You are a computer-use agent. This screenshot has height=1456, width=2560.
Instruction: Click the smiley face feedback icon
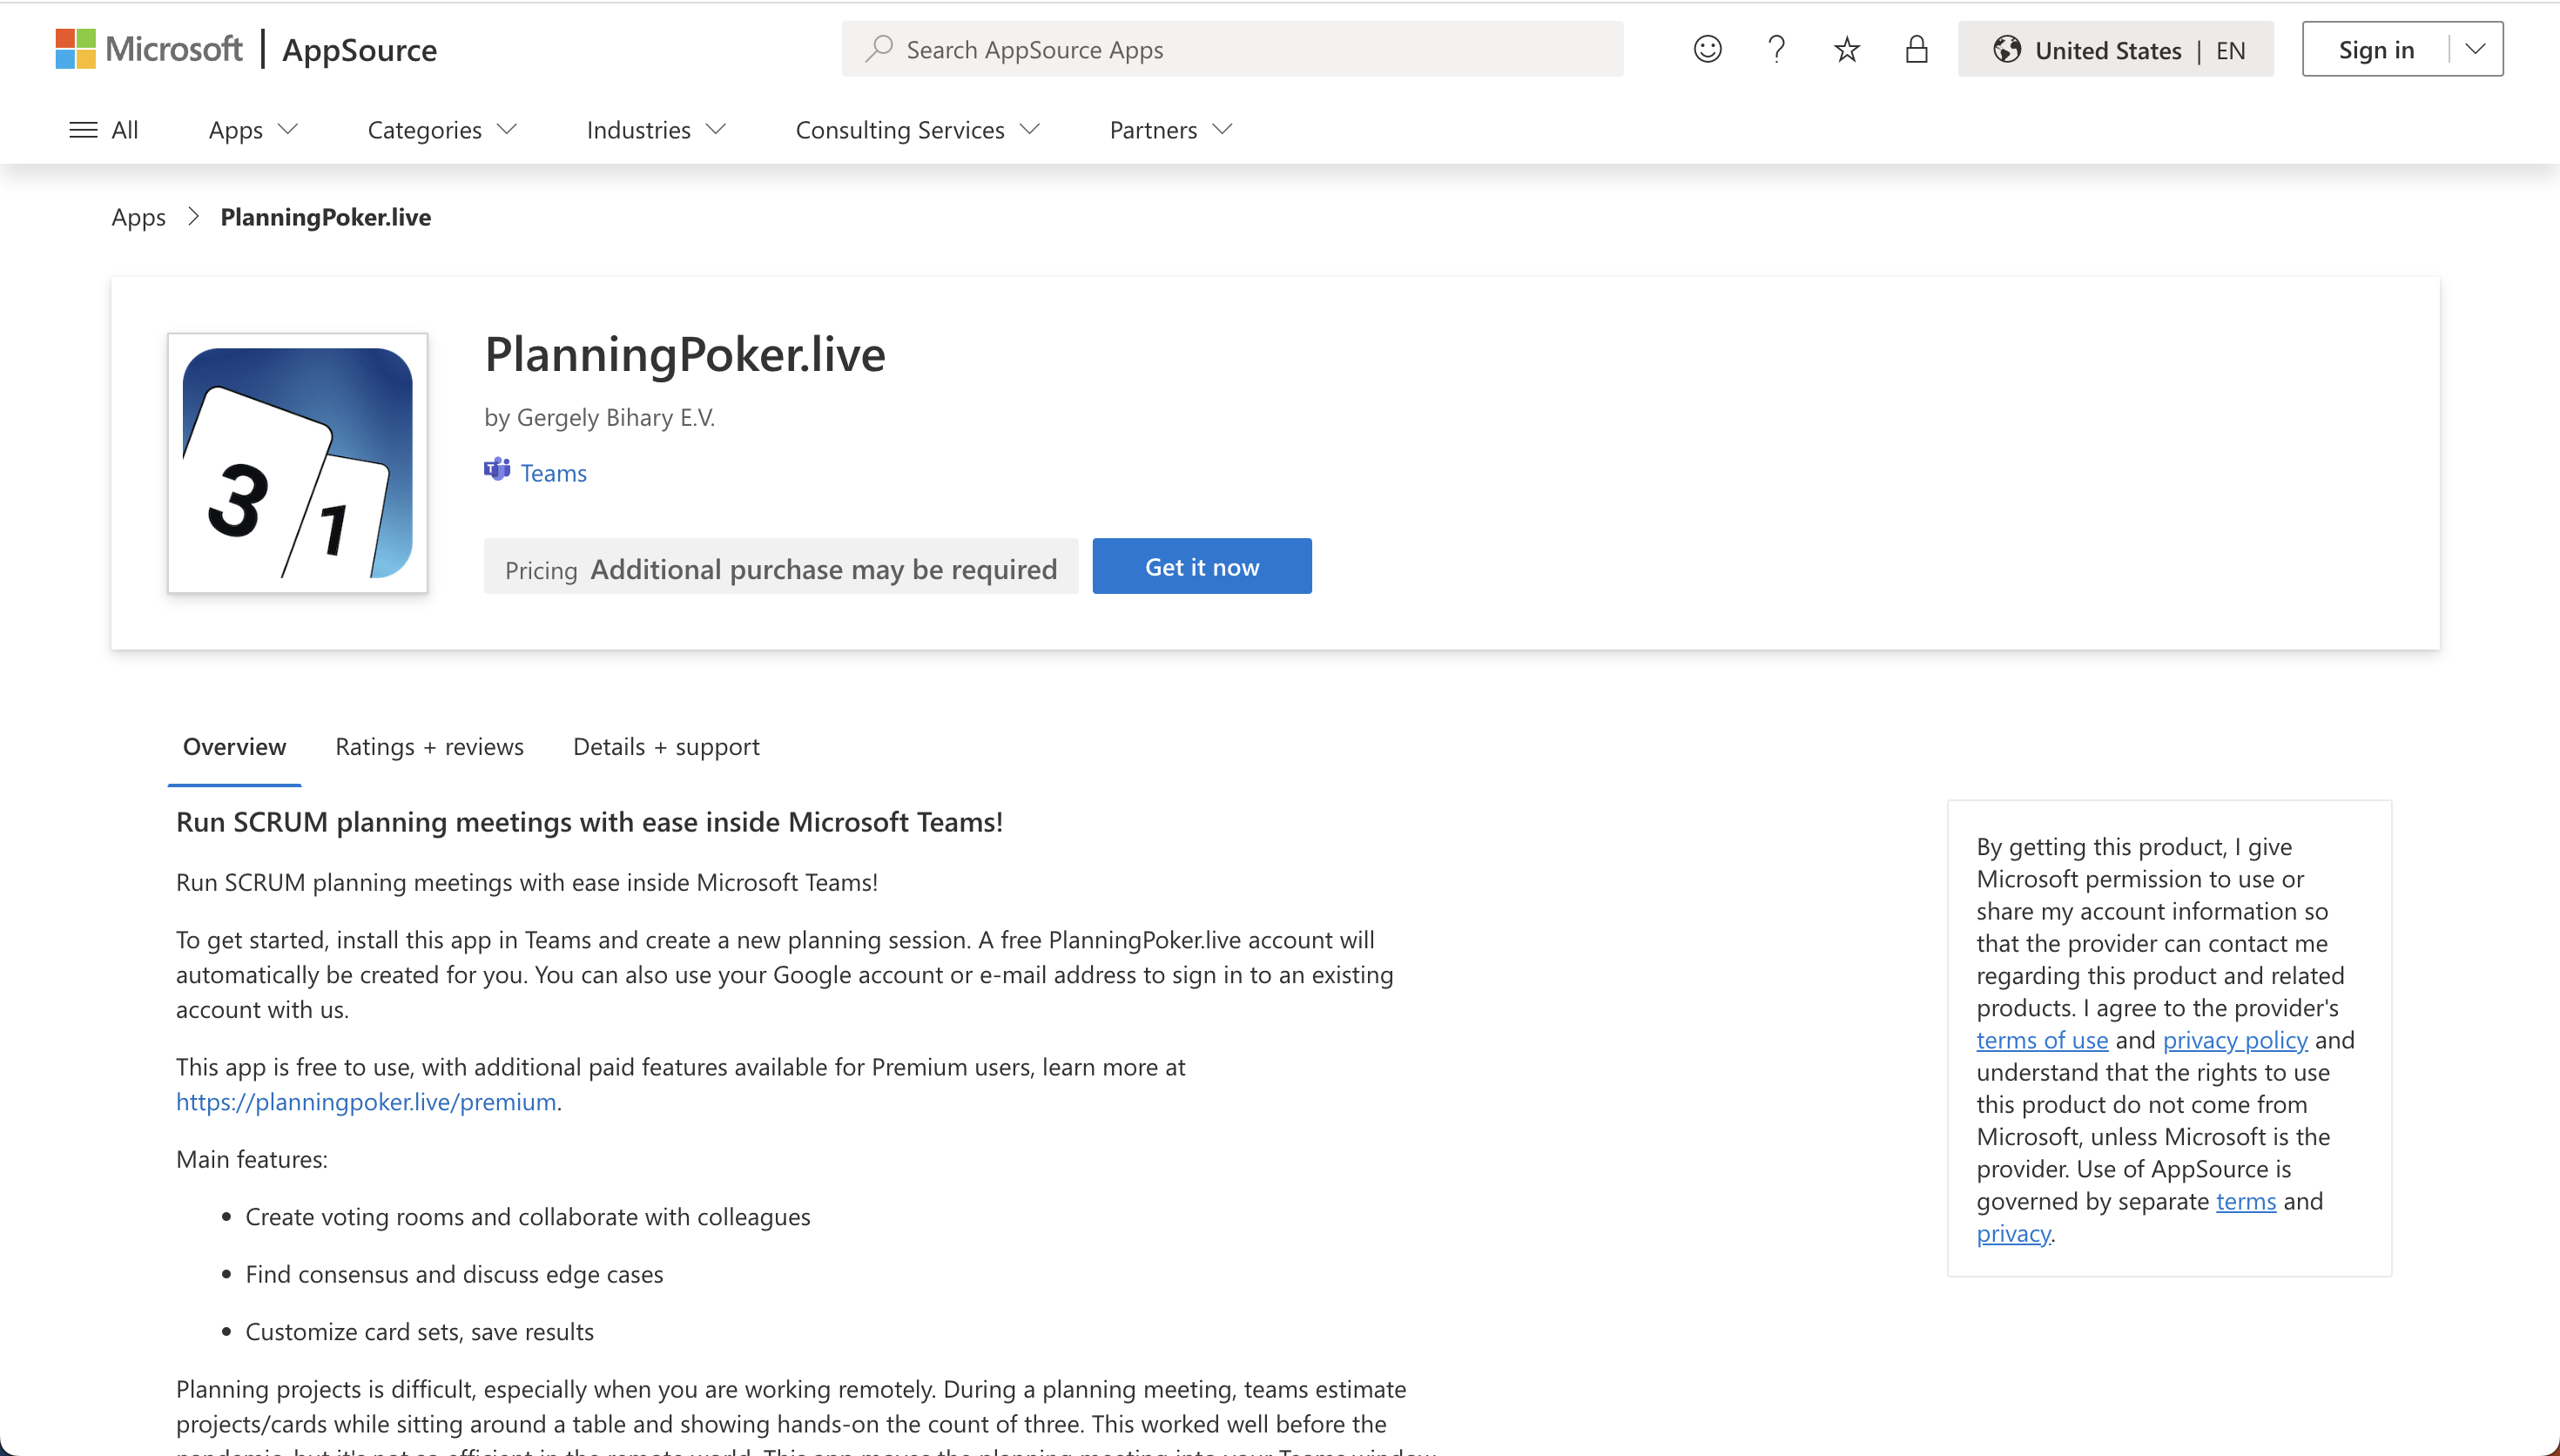pos(1708,50)
